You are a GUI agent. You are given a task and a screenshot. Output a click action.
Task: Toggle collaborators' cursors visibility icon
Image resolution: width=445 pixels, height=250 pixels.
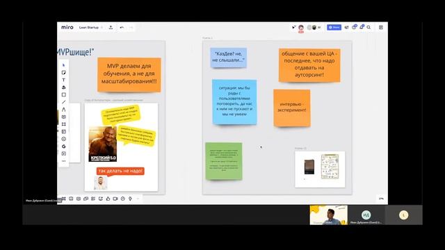pyautogui.click(x=293, y=27)
